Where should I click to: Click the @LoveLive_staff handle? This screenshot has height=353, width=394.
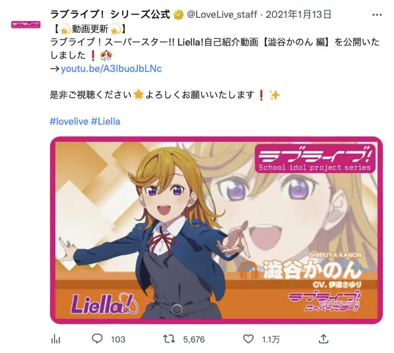(x=222, y=15)
